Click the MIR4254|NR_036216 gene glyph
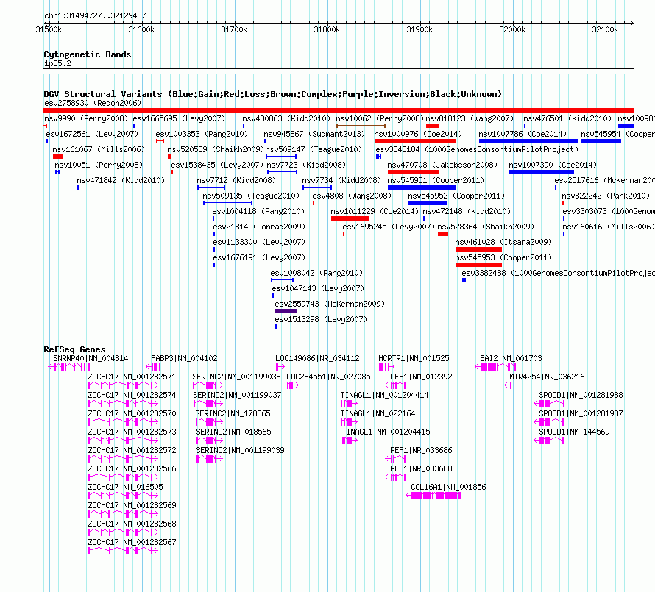Viewport: 655px width, 592px height. [x=508, y=385]
